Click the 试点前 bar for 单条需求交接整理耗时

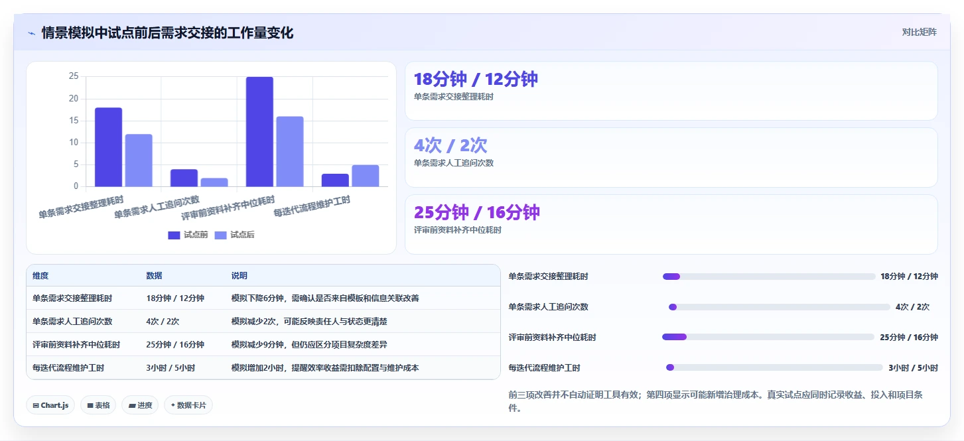click(108, 147)
